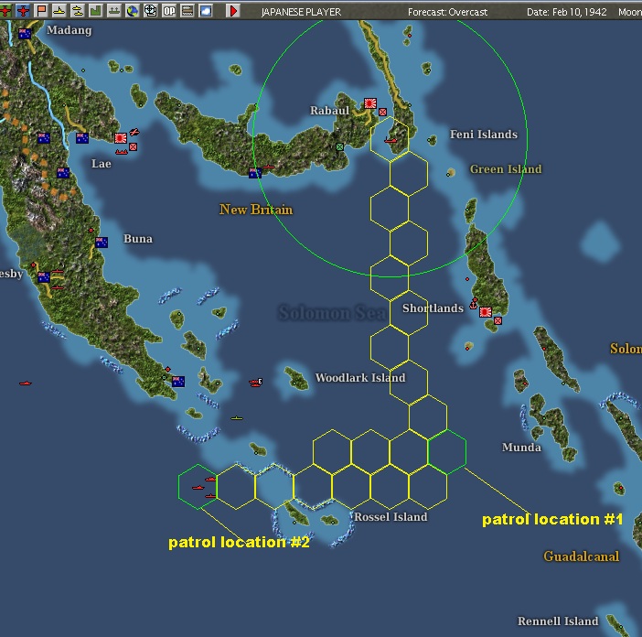642x637 pixels.
Task: Click the New Britain region label
Action: 256,210
